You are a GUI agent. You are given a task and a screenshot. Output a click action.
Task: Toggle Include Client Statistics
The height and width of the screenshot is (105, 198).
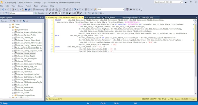tap(70, 13)
